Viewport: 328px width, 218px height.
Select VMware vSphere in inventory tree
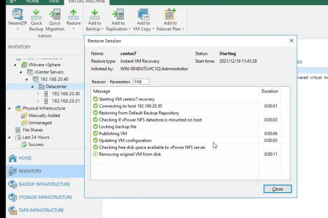coord(44,65)
